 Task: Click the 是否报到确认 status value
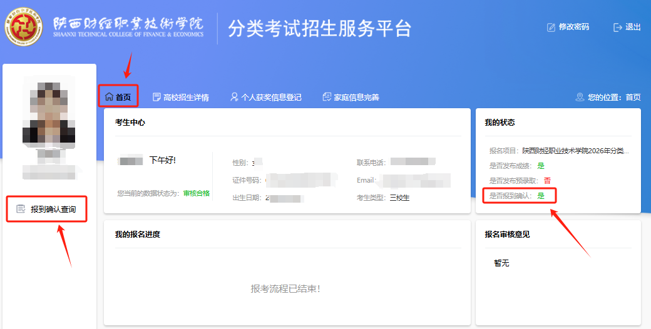coord(541,196)
